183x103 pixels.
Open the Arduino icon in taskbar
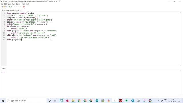click(x=97, y=100)
